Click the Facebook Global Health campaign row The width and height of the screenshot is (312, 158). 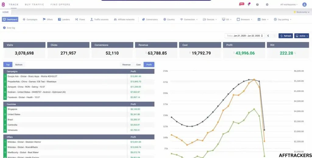[79, 97]
